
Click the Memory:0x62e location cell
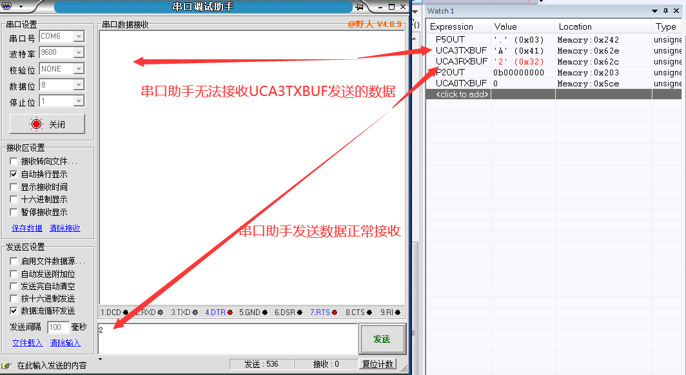(588, 51)
